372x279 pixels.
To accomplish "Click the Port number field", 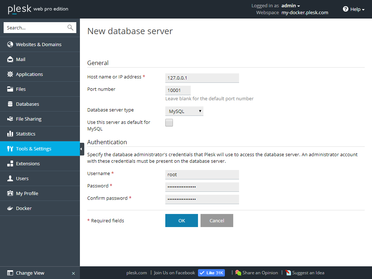I will (x=178, y=90).
